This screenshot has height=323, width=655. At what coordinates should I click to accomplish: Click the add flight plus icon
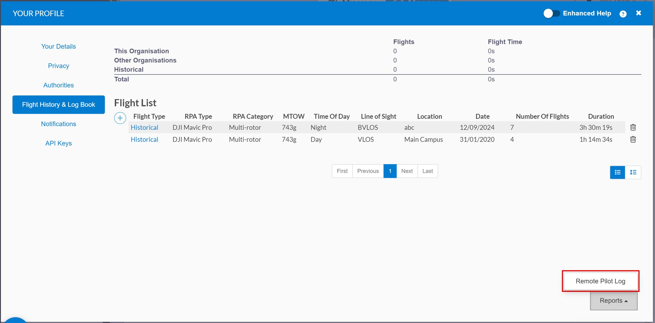(120, 118)
